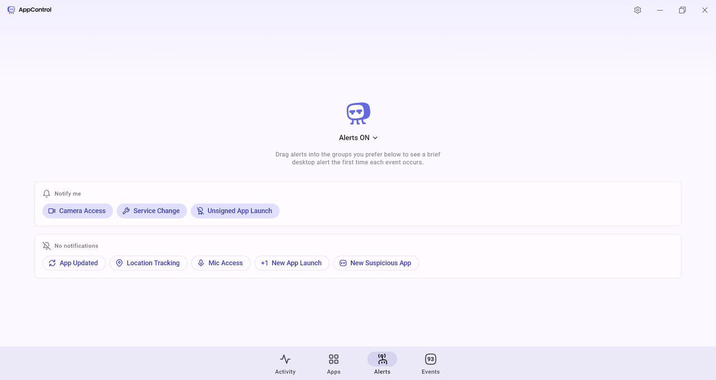Click the wrench icon on Service Change
The image size is (716, 380).
point(126,211)
